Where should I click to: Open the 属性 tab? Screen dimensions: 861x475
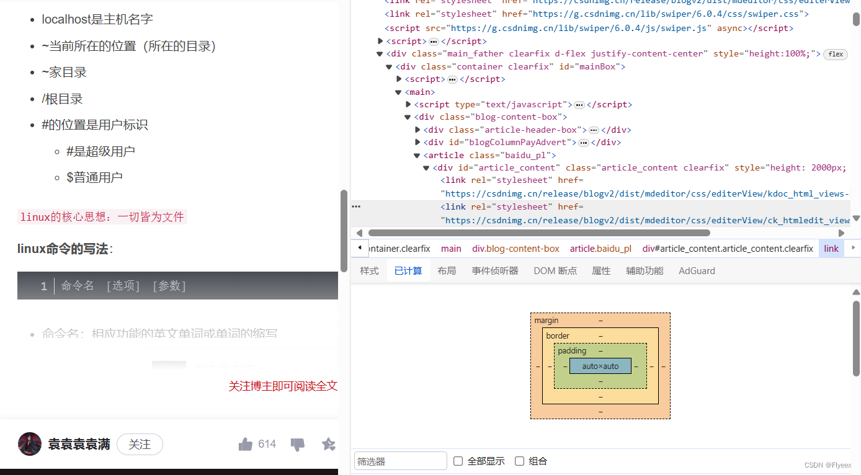(x=601, y=270)
